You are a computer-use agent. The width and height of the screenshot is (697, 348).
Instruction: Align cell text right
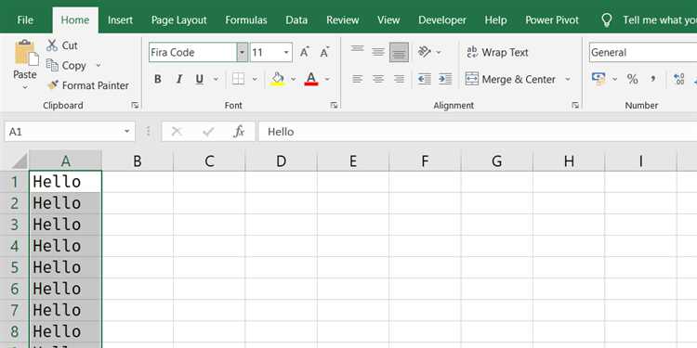399,79
